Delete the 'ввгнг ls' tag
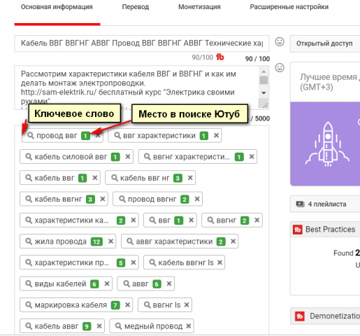 (187, 304)
